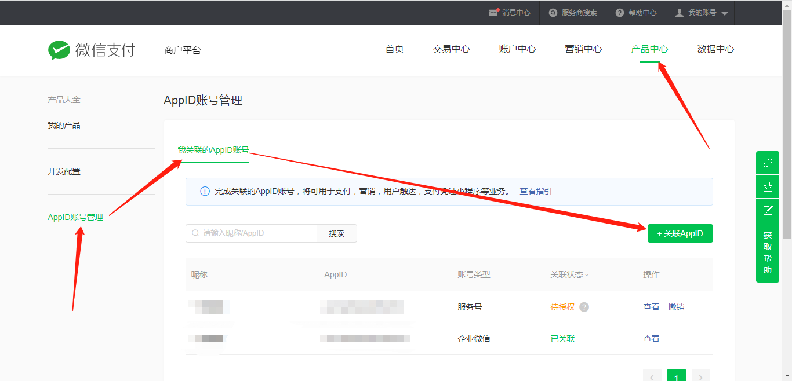The width and height of the screenshot is (792, 381).
Task: Click the 查看指引 link
Action: tap(536, 191)
